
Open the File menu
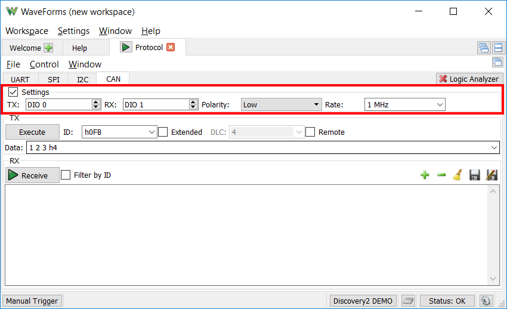click(x=13, y=64)
